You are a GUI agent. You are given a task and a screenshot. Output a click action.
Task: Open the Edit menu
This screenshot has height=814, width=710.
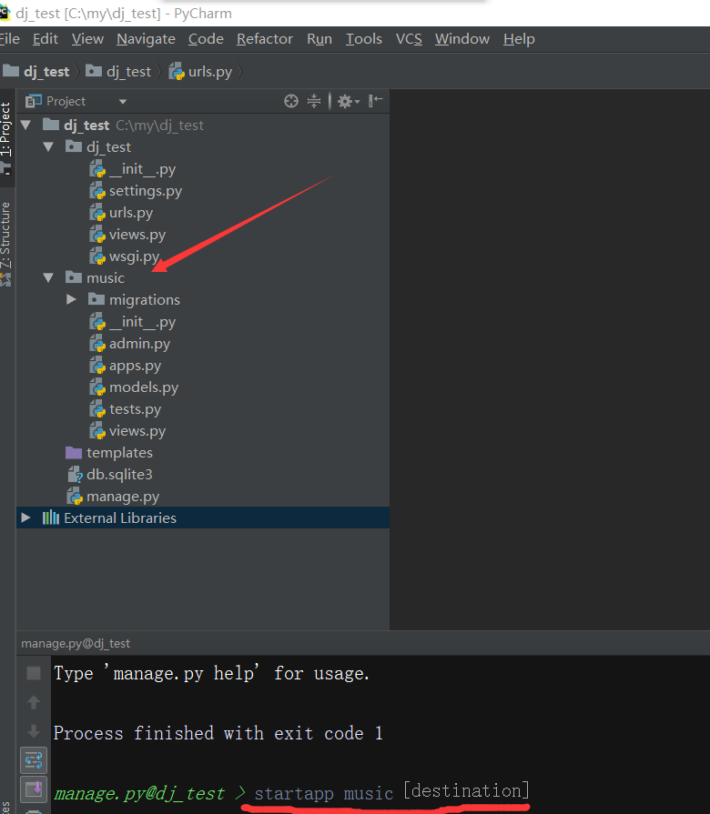(46, 39)
